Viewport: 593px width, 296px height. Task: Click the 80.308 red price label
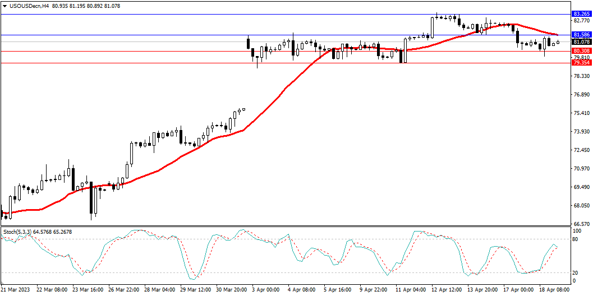[x=581, y=50]
